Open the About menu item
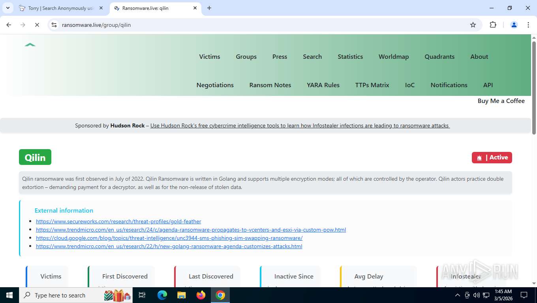Image resolution: width=537 pixels, height=303 pixels. [x=479, y=56]
